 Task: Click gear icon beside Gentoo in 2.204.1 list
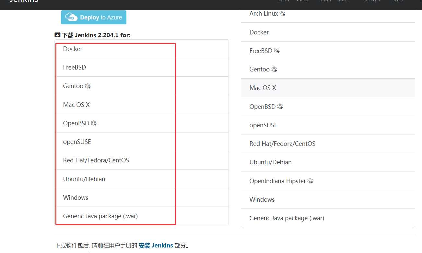[88, 86]
